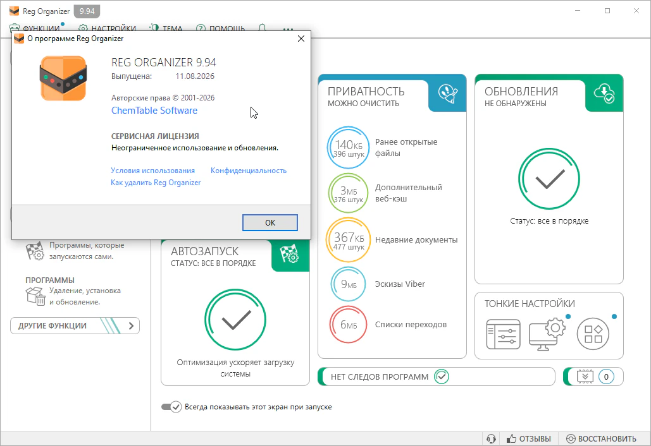This screenshot has height=446, width=651.
Task: Open the ChemTable Software link
Action: pos(154,111)
